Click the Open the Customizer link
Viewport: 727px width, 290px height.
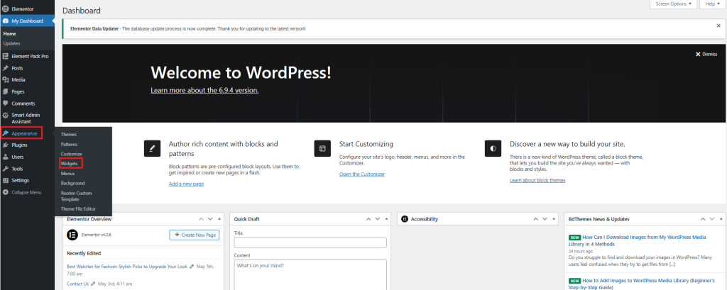pyautogui.click(x=362, y=174)
